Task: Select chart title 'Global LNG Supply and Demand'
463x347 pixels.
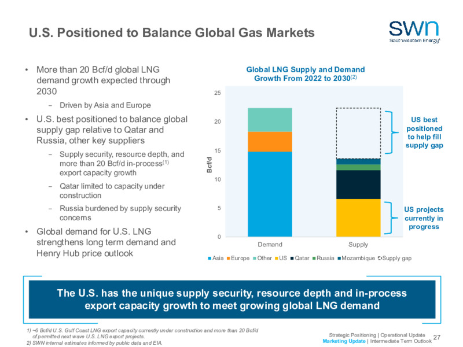Action: pos(306,69)
